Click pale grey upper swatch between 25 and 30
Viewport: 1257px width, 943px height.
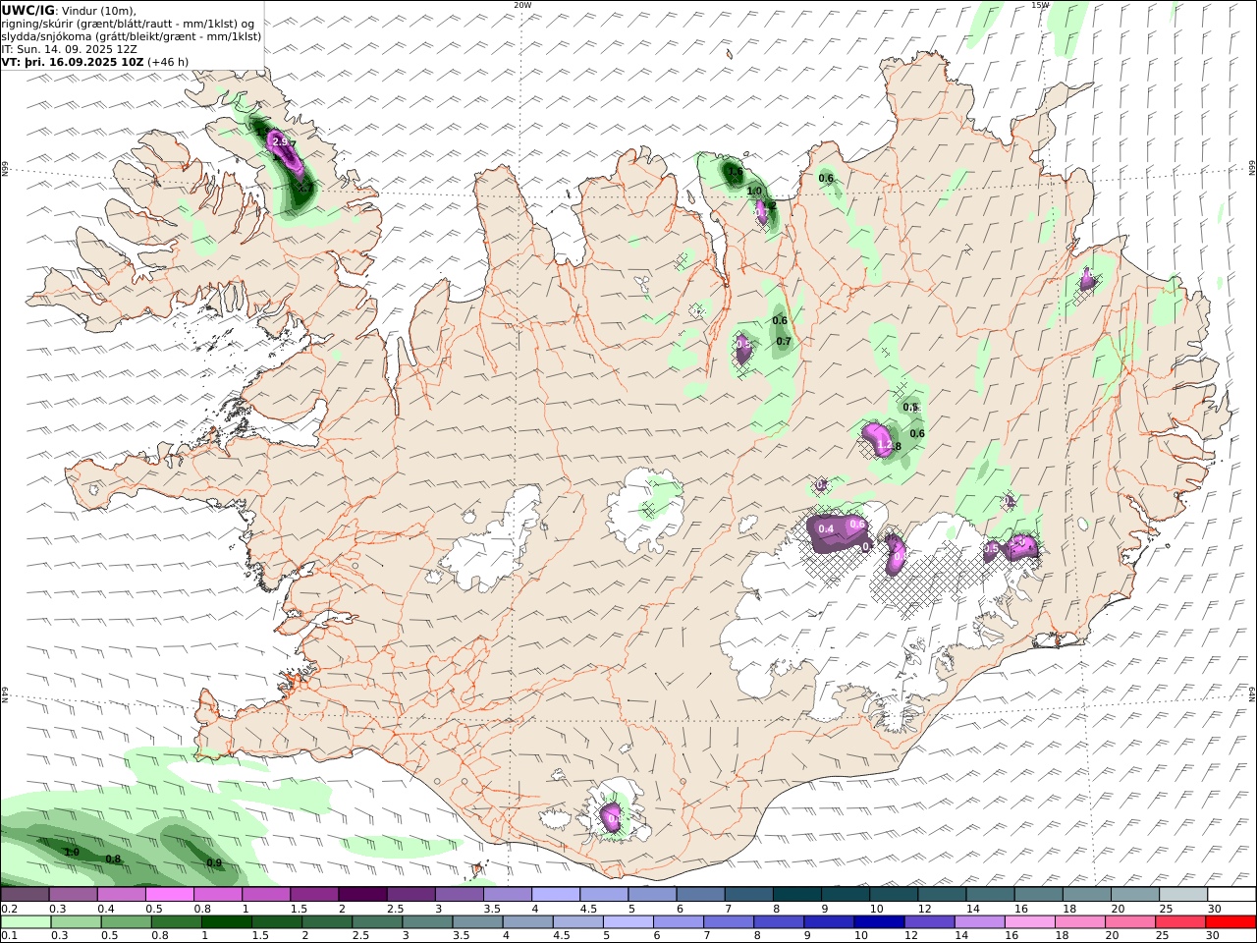tap(1183, 895)
